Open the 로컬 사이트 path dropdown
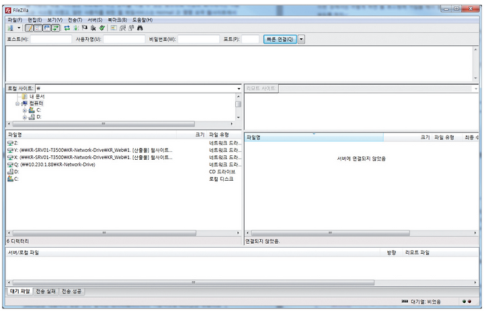Screen dimensions: 484x313 click(x=239, y=89)
